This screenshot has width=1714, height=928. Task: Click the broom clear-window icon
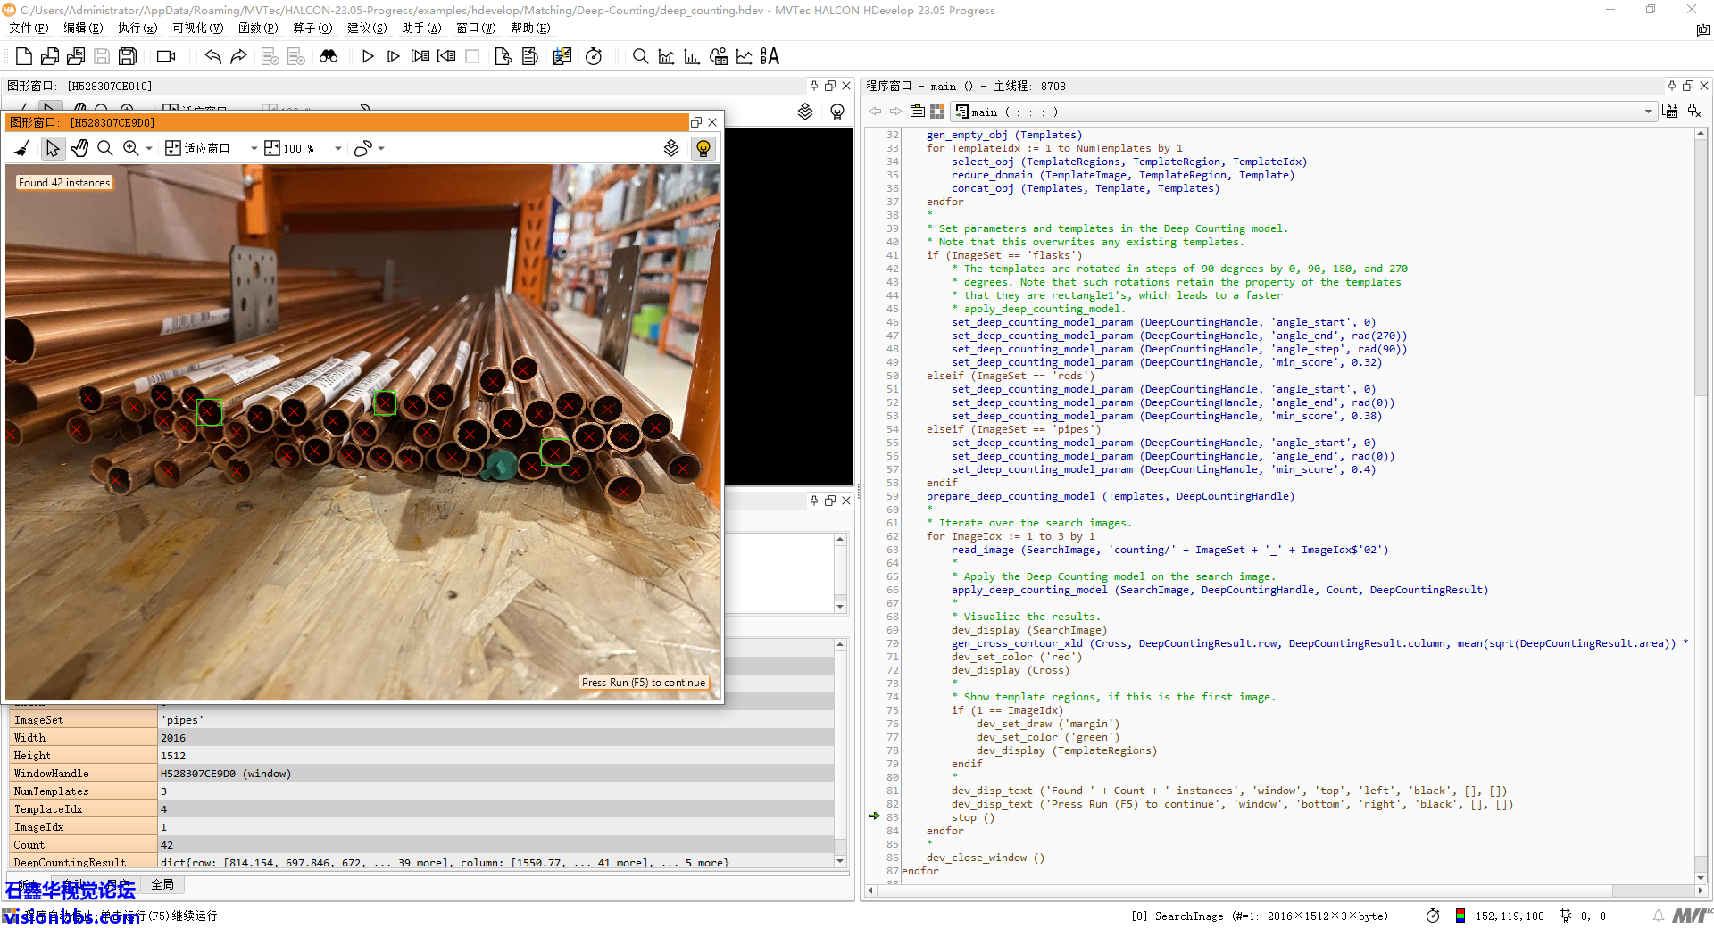pyautogui.click(x=22, y=148)
